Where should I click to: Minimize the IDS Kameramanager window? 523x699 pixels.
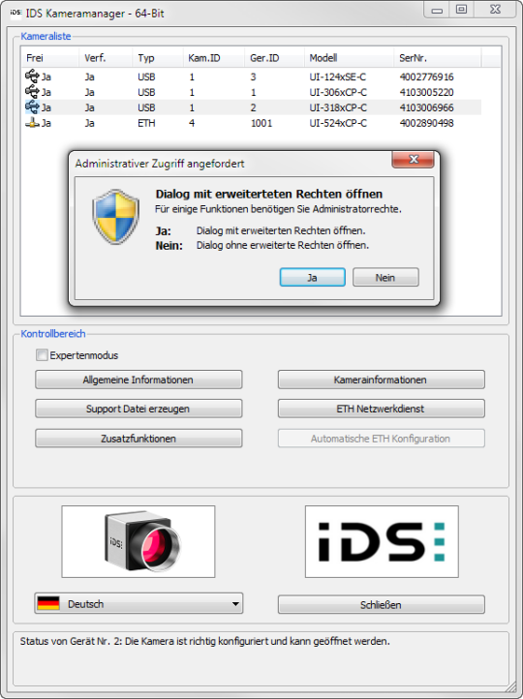click(x=437, y=11)
